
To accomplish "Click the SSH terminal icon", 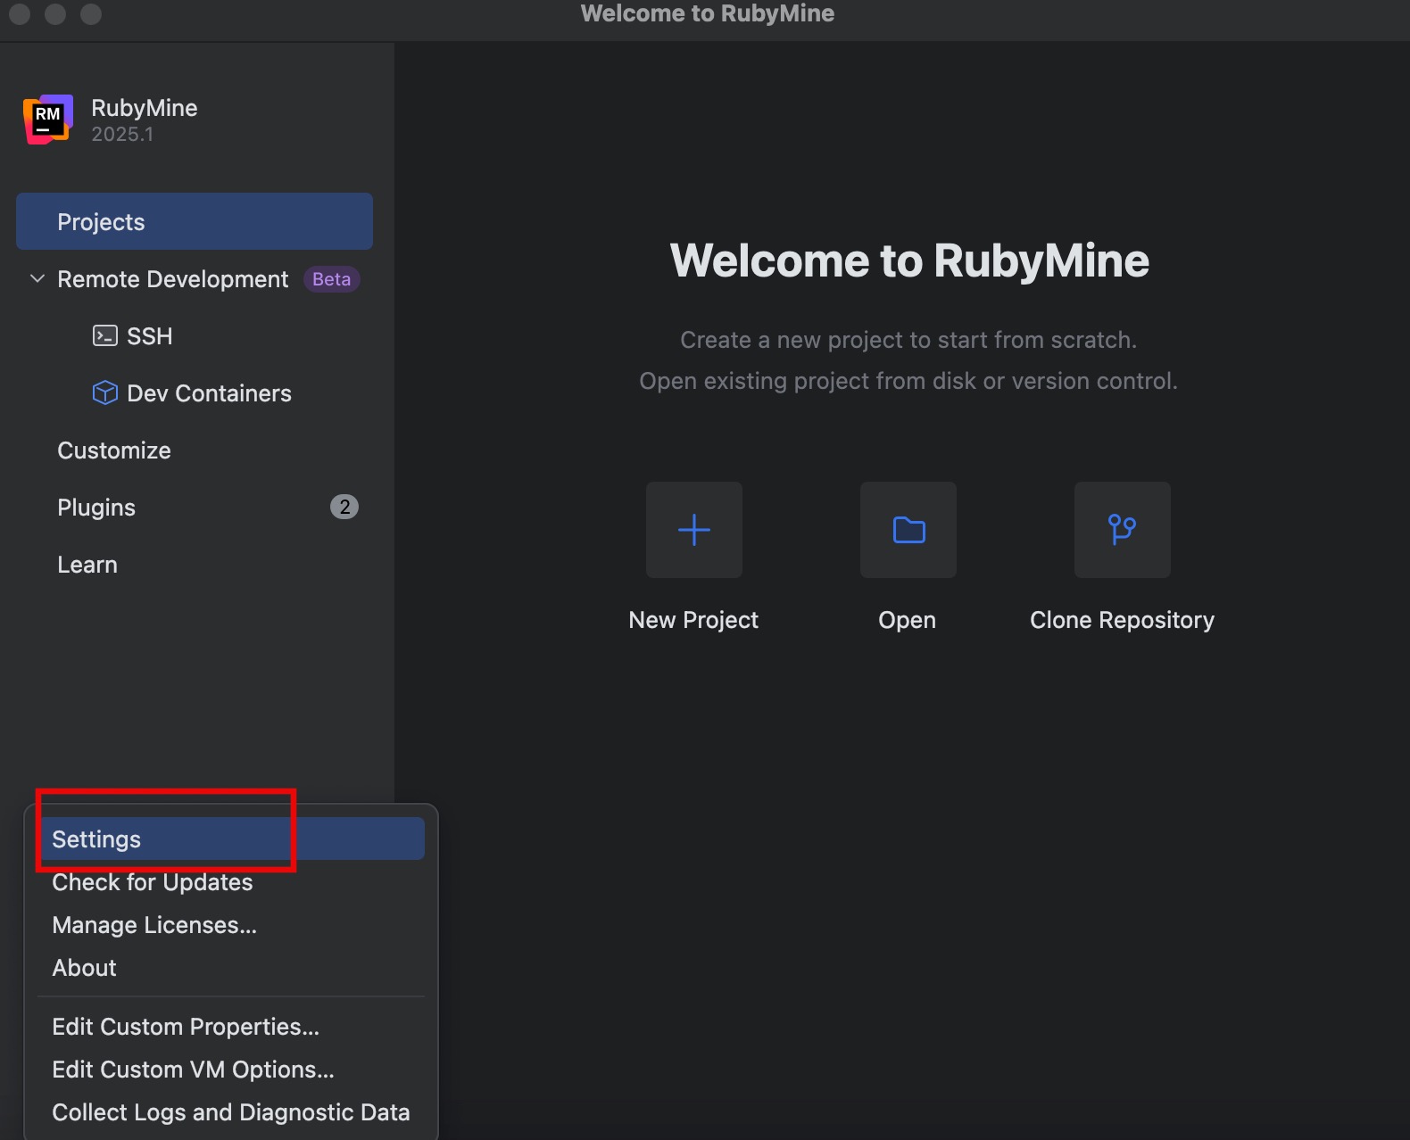I will tap(104, 336).
